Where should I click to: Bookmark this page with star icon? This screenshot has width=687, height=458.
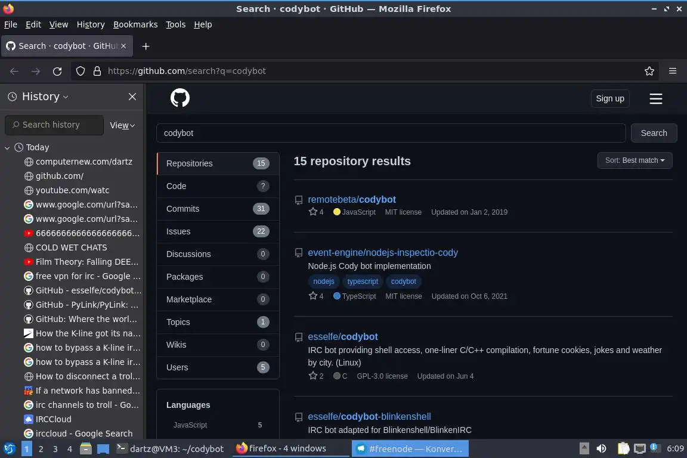coord(649,71)
